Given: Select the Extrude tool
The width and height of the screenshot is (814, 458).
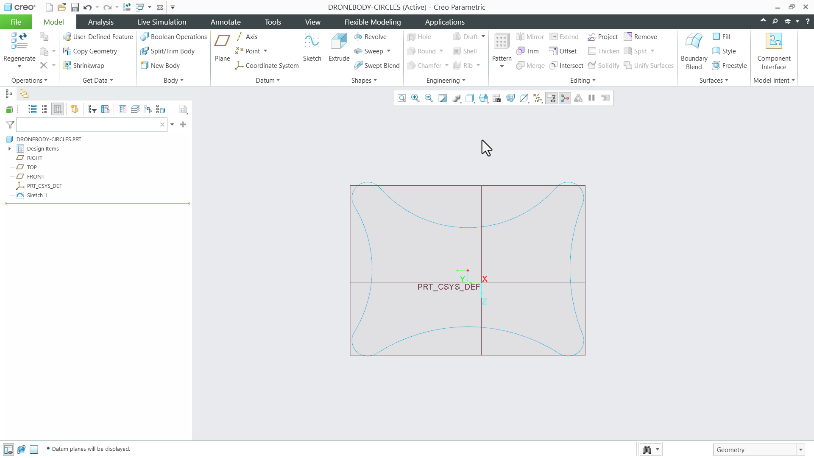Looking at the screenshot, I should [338, 47].
